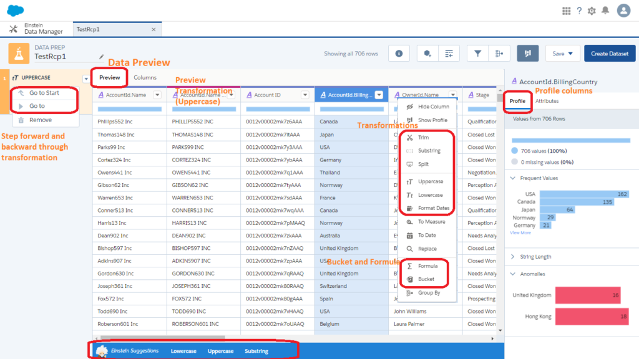Open AccountId.Name column dropdown

(x=157, y=95)
